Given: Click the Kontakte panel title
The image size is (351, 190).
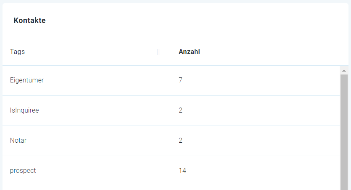Looking at the screenshot, I should coord(29,21).
